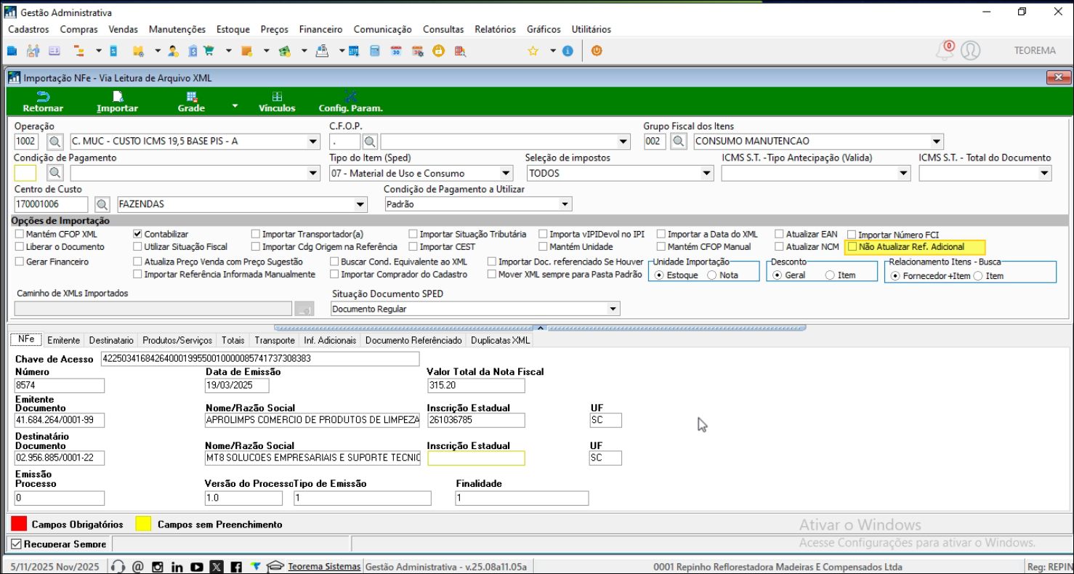The width and height of the screenshot is (1074, 574).
Task: Open the YouTube icon in status bar
Action: 196,567
